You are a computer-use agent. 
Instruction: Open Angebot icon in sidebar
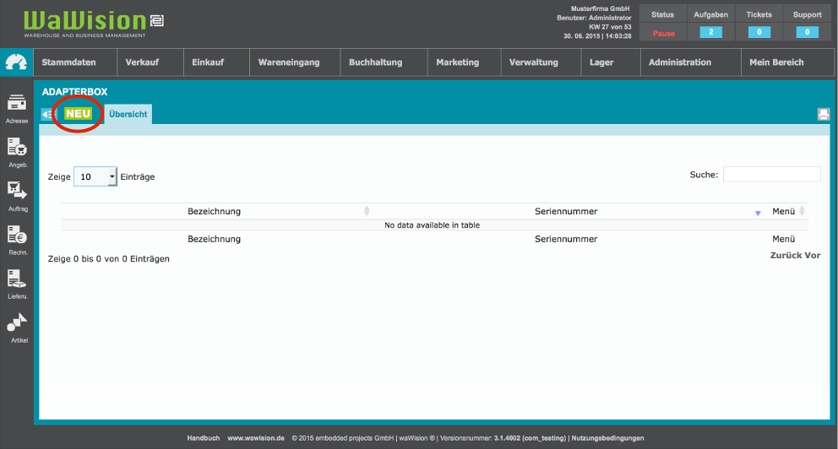(16, 149)
